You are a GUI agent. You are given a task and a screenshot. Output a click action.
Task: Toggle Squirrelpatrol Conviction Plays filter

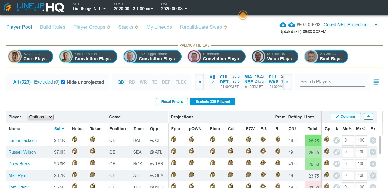[88, 56]
